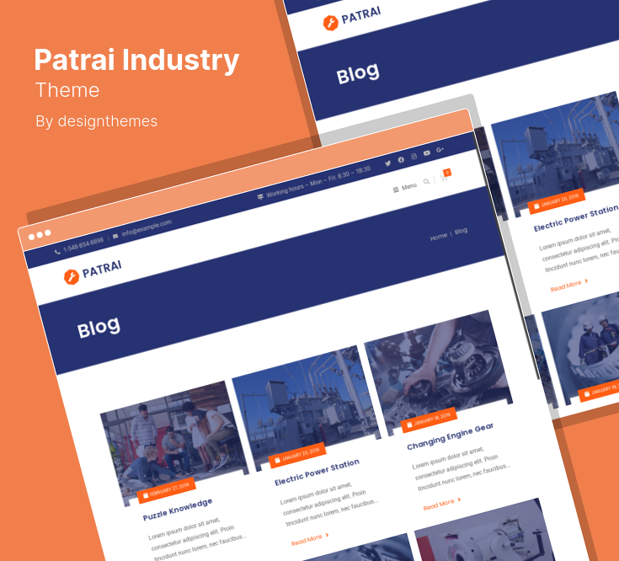
Task: Click the YouTube social icon
Action: 427,153
